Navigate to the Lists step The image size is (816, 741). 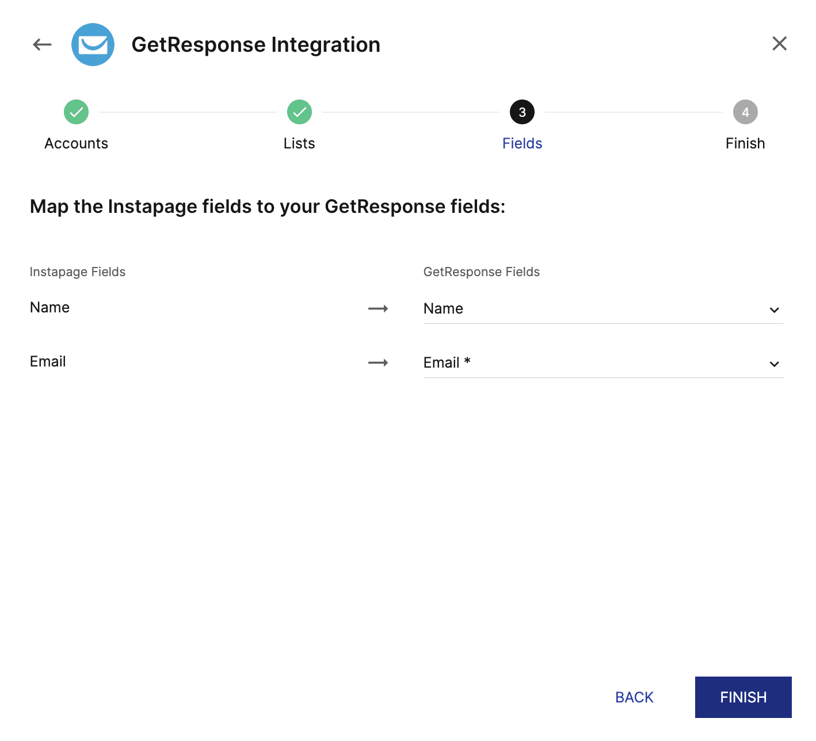(299, 143)
